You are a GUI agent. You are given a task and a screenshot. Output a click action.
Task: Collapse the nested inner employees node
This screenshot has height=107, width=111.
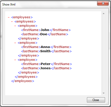pyautogui.click(x=12, y=21)
